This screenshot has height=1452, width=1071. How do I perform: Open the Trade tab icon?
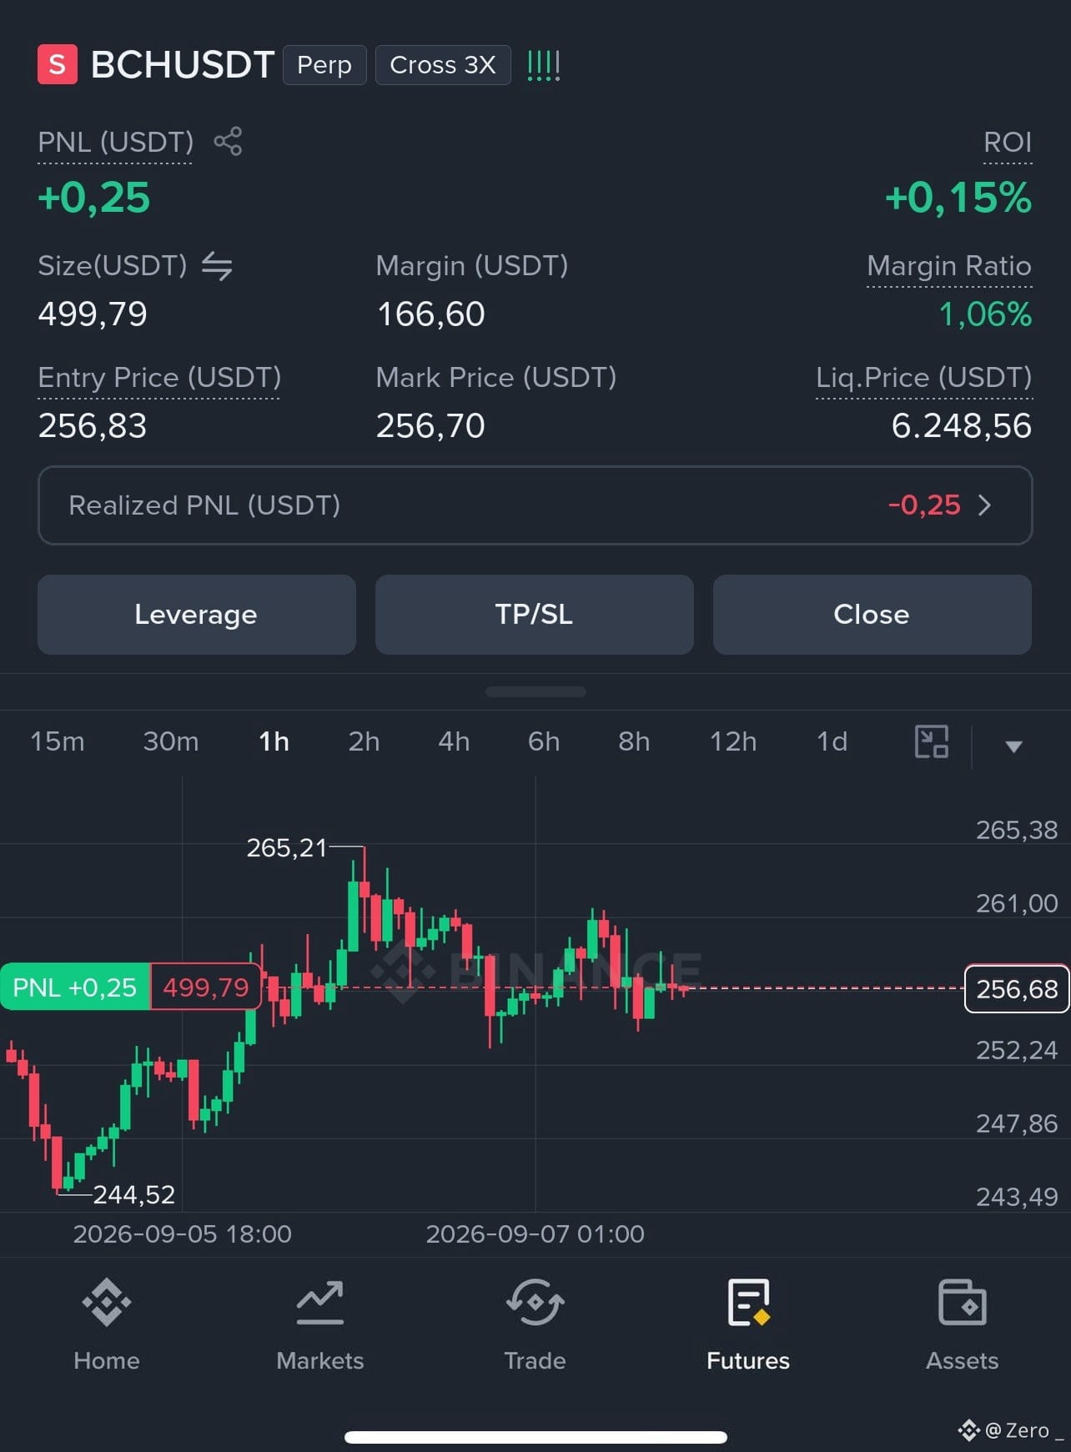535,1302
